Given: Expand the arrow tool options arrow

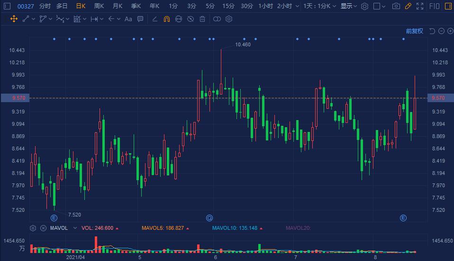Looking at the screenshot, I should pos(118,19).
